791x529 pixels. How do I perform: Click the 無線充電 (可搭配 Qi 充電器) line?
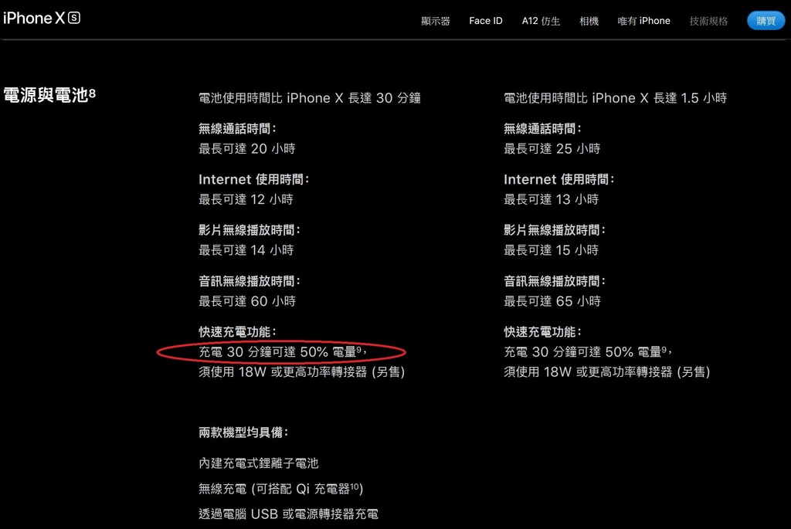pyautogui.click(x=281, y=489)
